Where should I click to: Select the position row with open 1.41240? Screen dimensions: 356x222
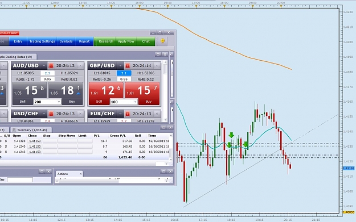(x=85, y=146)
